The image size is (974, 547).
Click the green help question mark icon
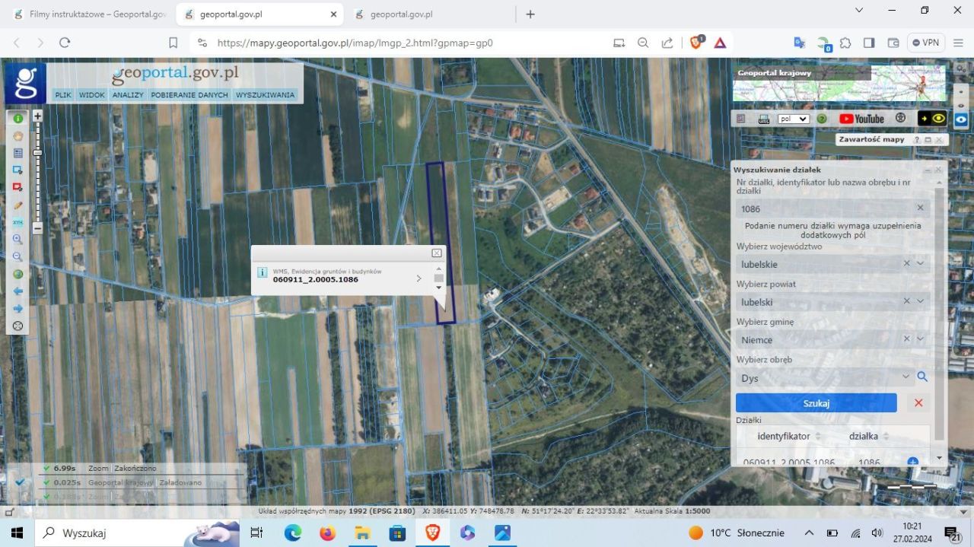tap(822, 119)
